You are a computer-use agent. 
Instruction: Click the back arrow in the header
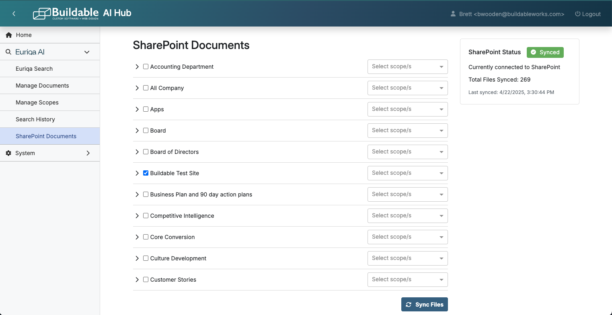coord(14,14)
